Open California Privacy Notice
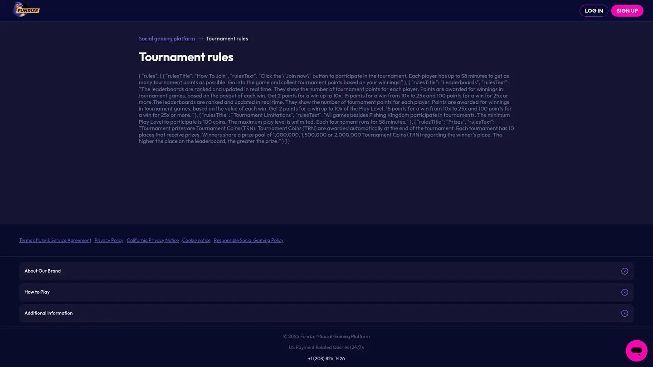The width and height of the screenshot is (653, 367). tap(153, 241)
